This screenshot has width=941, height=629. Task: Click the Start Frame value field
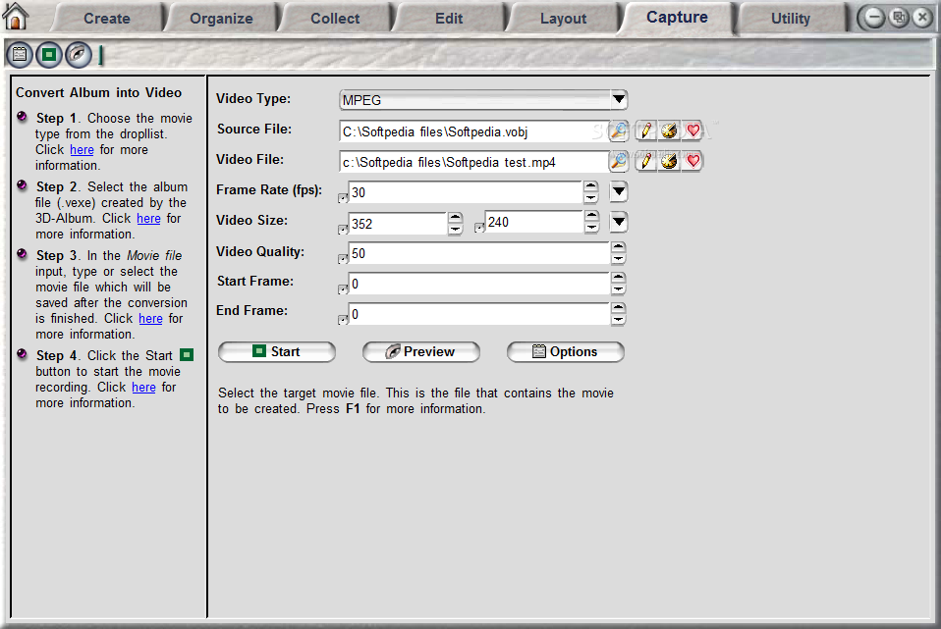(479, 284)
